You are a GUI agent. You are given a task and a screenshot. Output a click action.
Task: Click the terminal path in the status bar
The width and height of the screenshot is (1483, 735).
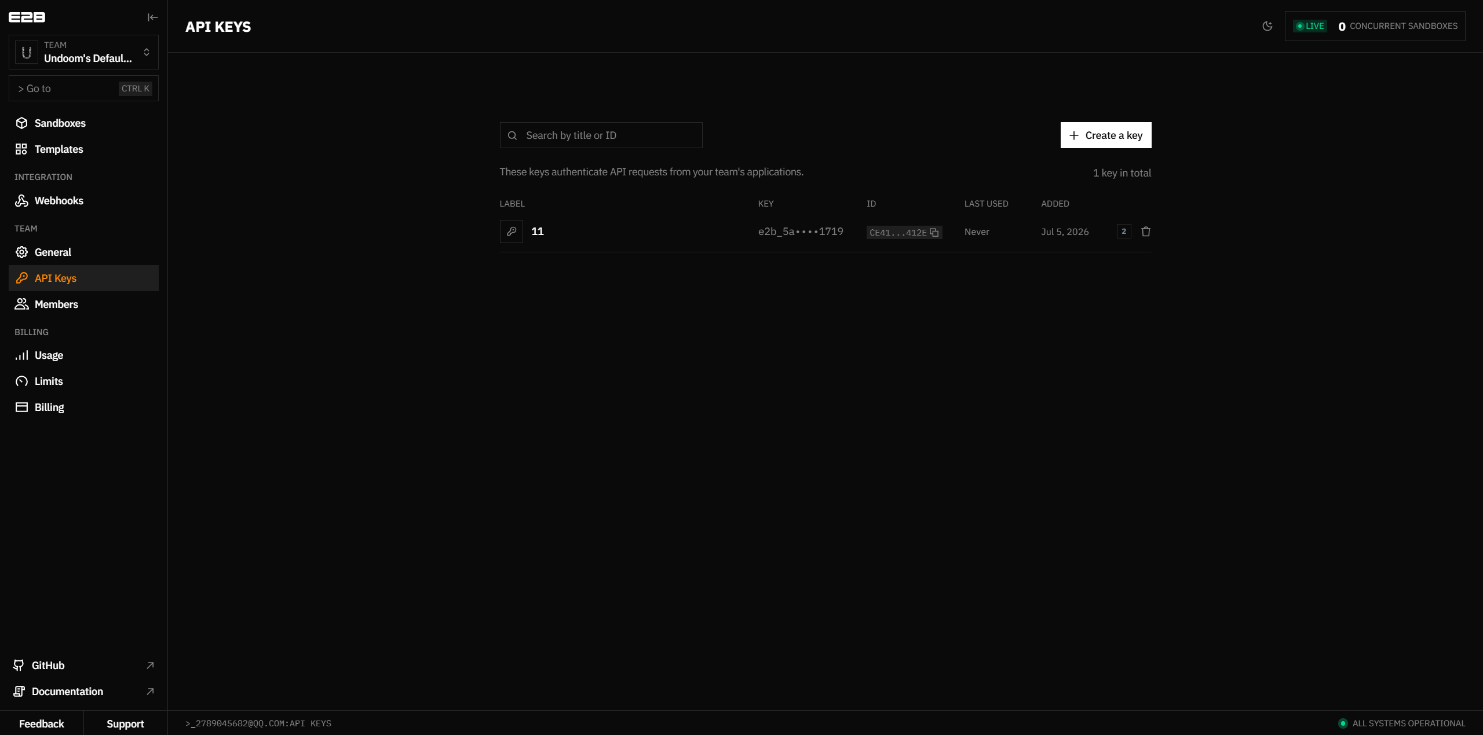click(x=258, y=723)
